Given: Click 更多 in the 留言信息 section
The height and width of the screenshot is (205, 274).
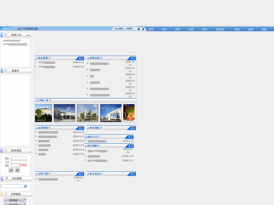Looking at the screenshot, I should [133, 174].
